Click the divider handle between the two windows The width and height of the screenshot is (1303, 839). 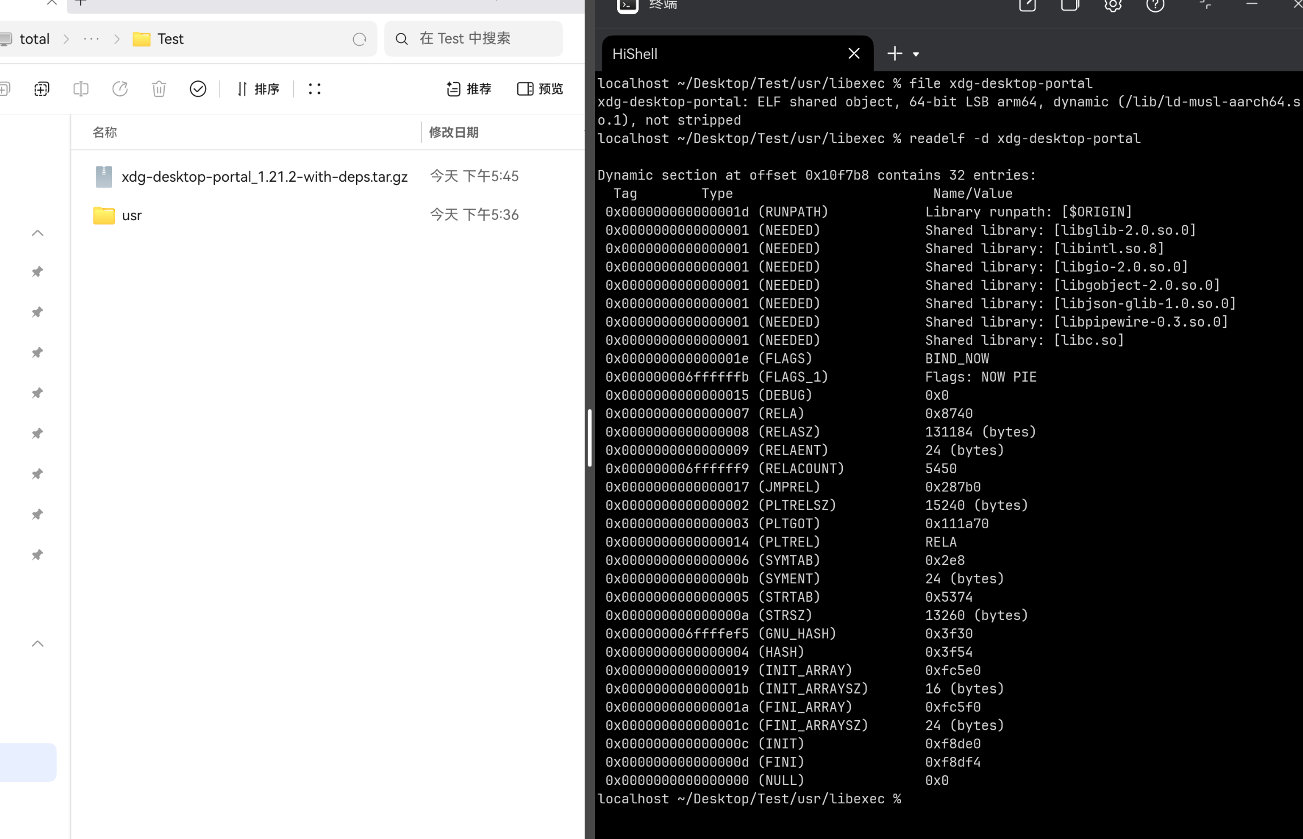click(590, 438)
